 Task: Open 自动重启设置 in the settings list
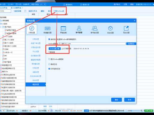coord(35,56)
